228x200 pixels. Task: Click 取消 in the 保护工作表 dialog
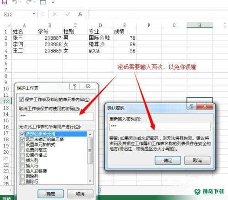(x=80, y=194)
